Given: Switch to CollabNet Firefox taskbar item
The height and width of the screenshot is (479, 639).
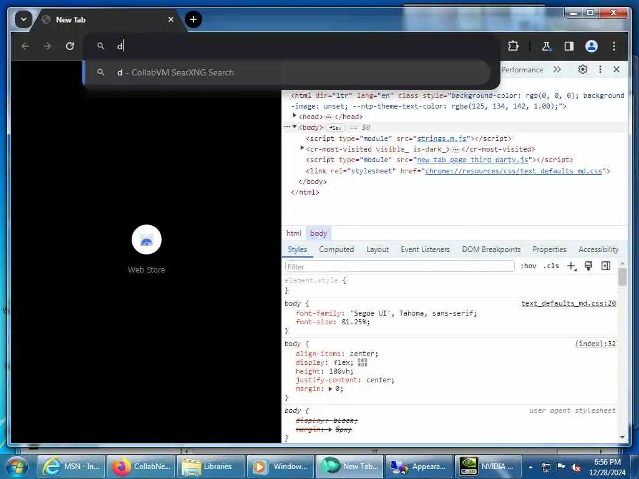Looking at the screenshot, I should 141,467.
